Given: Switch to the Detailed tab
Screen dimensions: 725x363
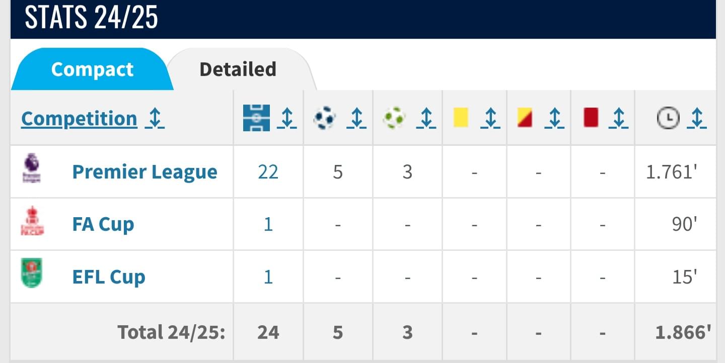Looking at the screenshot, I should tap(238, 69).
